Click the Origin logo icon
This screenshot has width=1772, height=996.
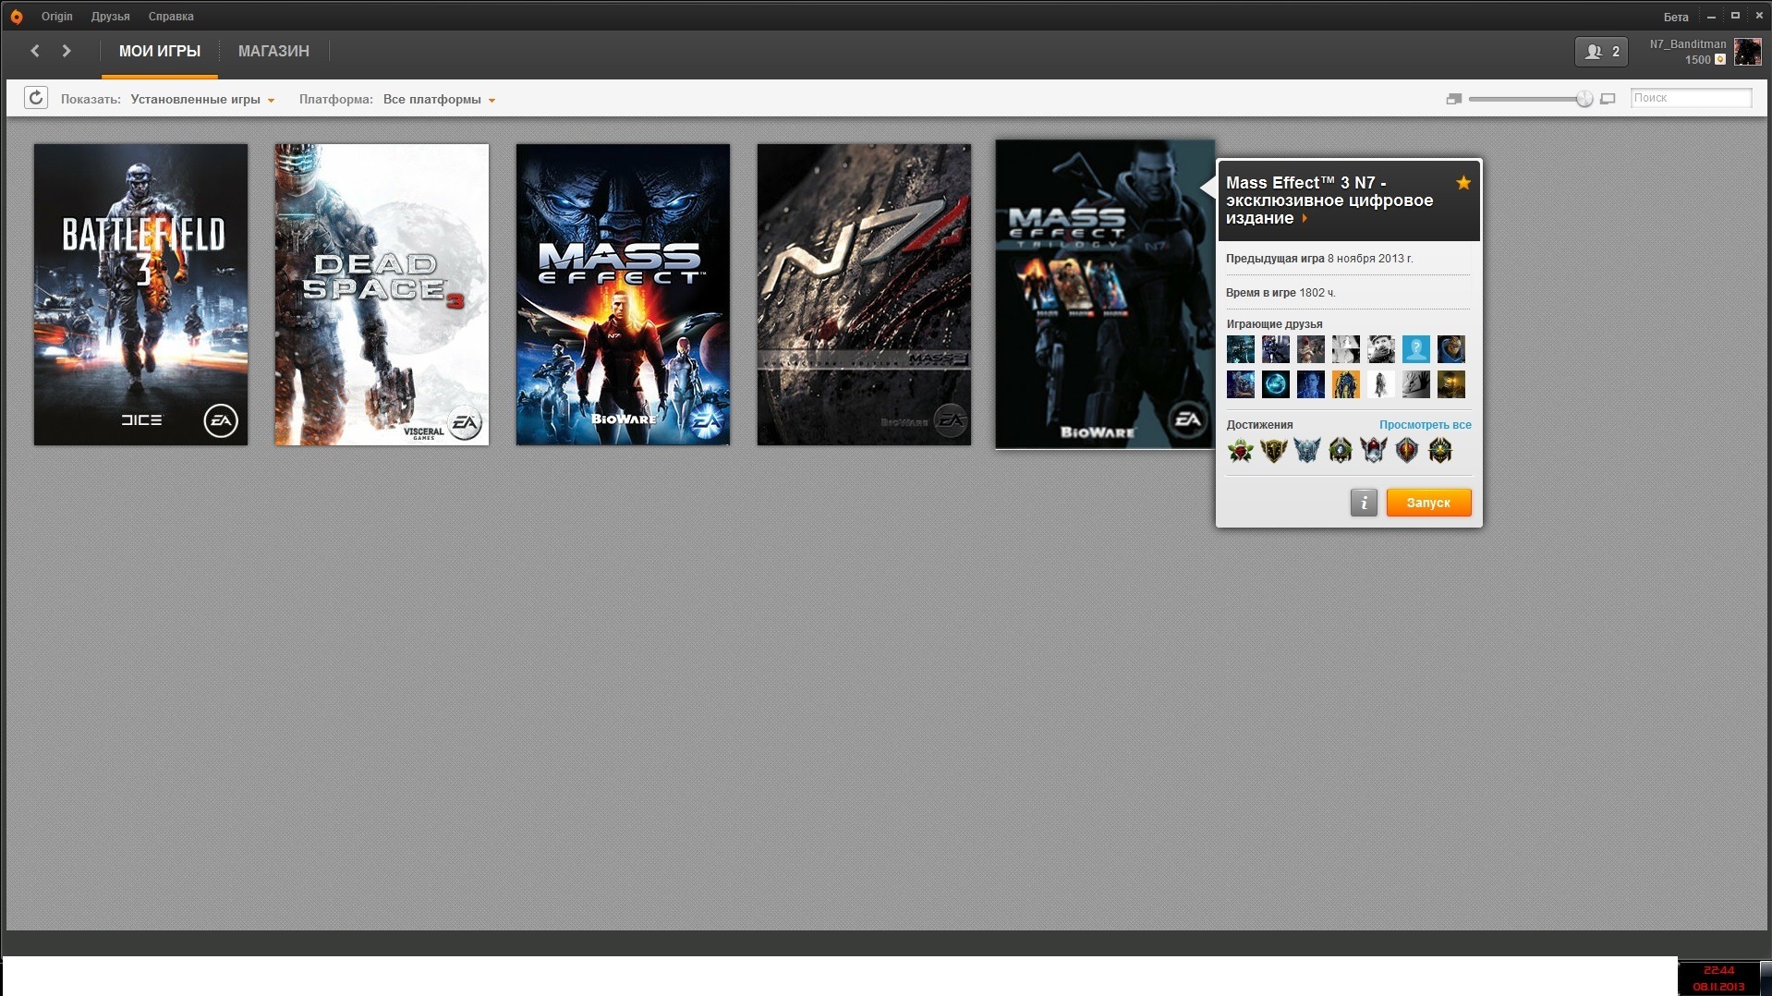[x=17, y=17]
